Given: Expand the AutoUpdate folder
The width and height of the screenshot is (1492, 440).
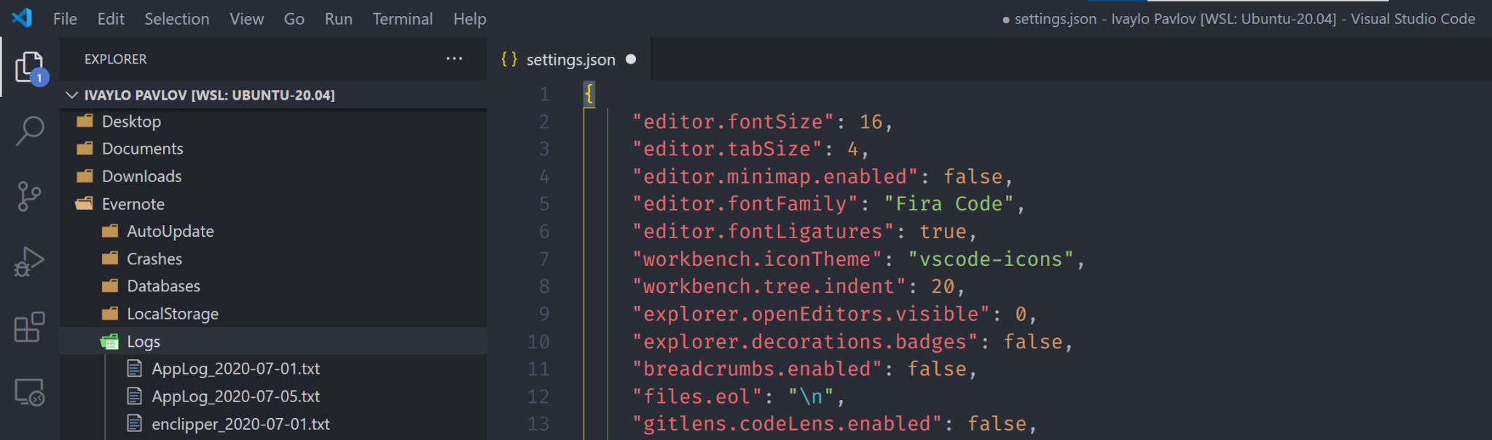Looking at the screenshot, I should coord(273,231).
